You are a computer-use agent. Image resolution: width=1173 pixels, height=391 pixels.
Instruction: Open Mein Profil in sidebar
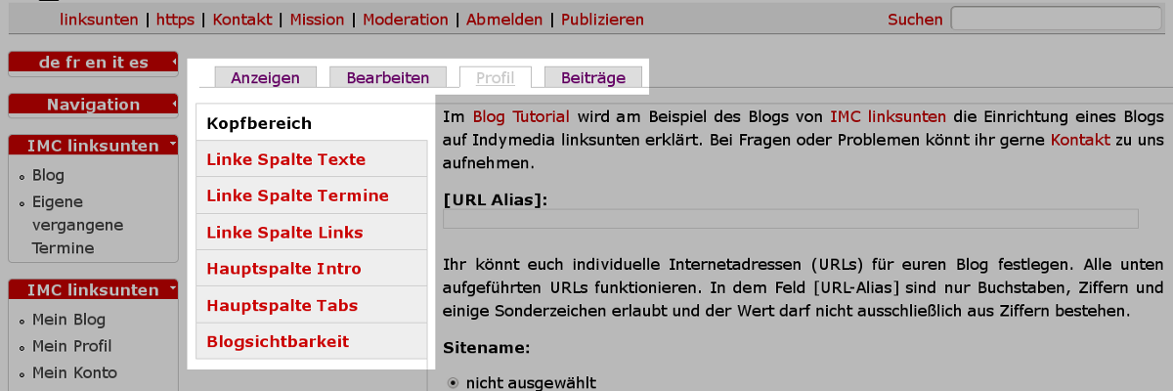71,346
